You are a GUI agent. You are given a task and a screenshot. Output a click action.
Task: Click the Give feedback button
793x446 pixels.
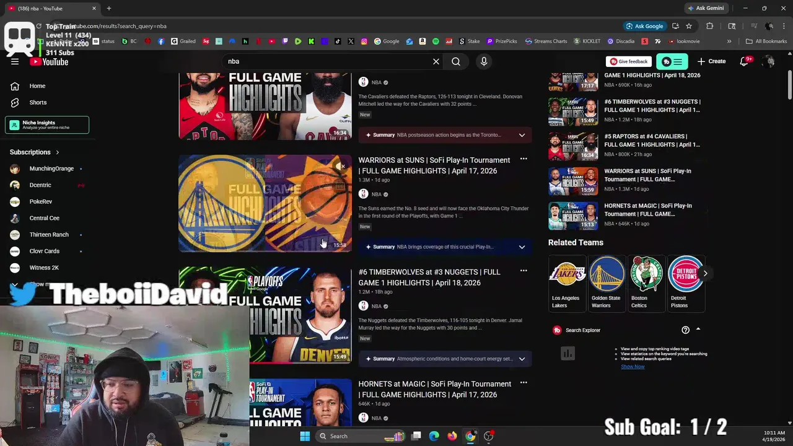pos(629,61)
